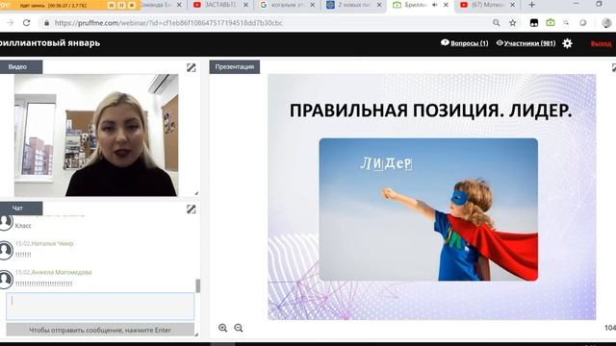Open chat author name Наталья Чмир
Viewport: 616px width, 346px height.
click(x=52, y=243)
